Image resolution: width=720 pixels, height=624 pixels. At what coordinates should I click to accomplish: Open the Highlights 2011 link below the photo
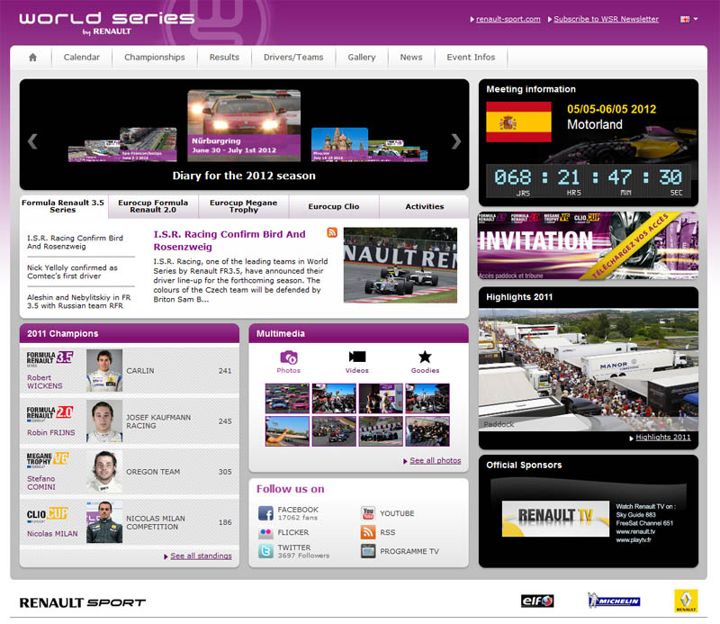coord(663,438)
